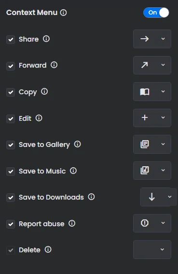Image resolution: width=178 pixels, height=274 pixels.
Task: Click the down-arrow icon for Save to Downloads
Action: coord(152,197)
